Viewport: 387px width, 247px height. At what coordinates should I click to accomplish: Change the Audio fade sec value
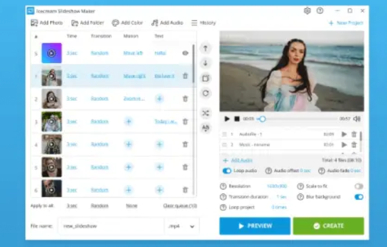pyautogui.click(x=356, y=171)
